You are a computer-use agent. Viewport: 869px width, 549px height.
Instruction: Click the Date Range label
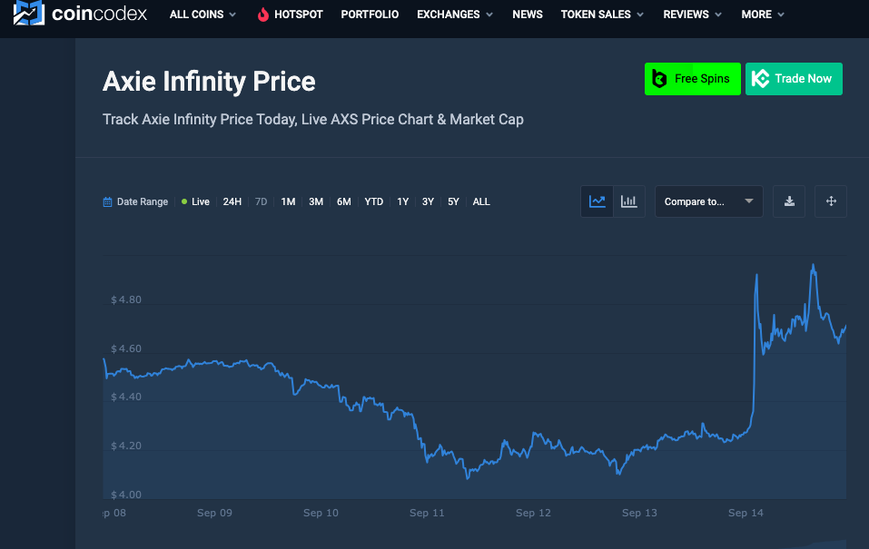tap(143, 201)
